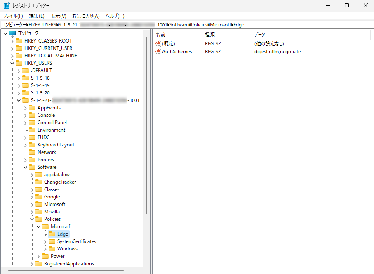Click the AuthSchemes string value icon
This screenshot has height=274, width=374.
158,52
